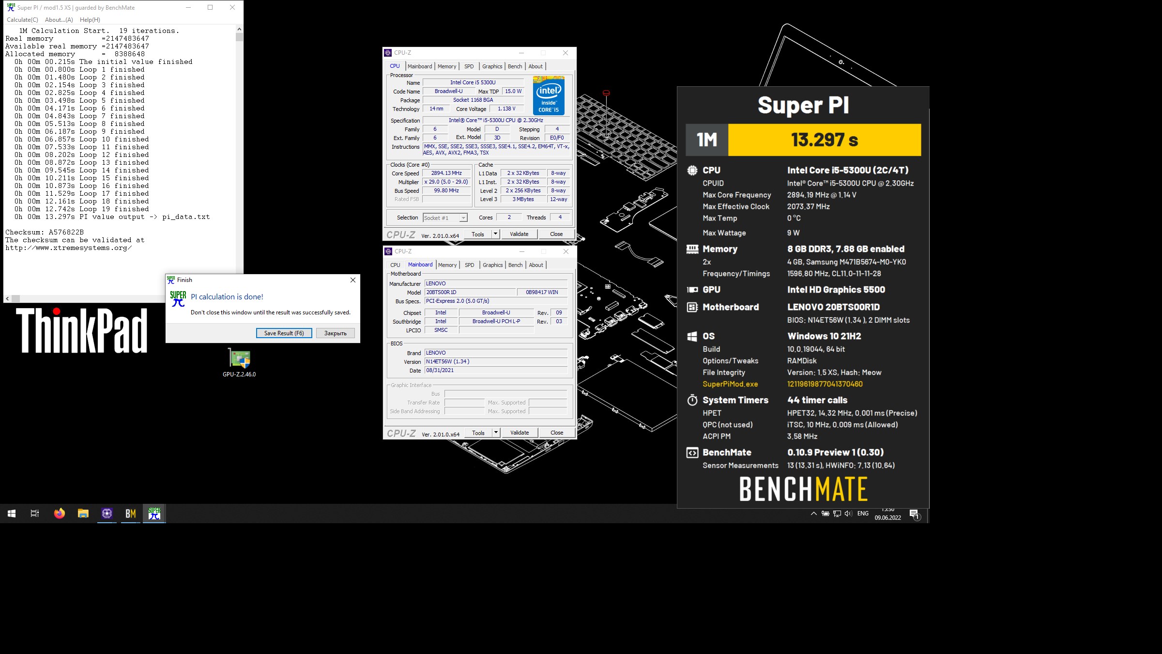1162x654 pixels.
Task: Expand the Socket #1 selection dropdown
Action: [x=463, y=218]
